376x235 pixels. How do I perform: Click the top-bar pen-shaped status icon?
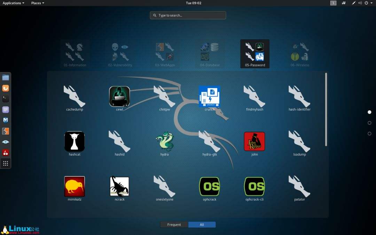(353, 3)
